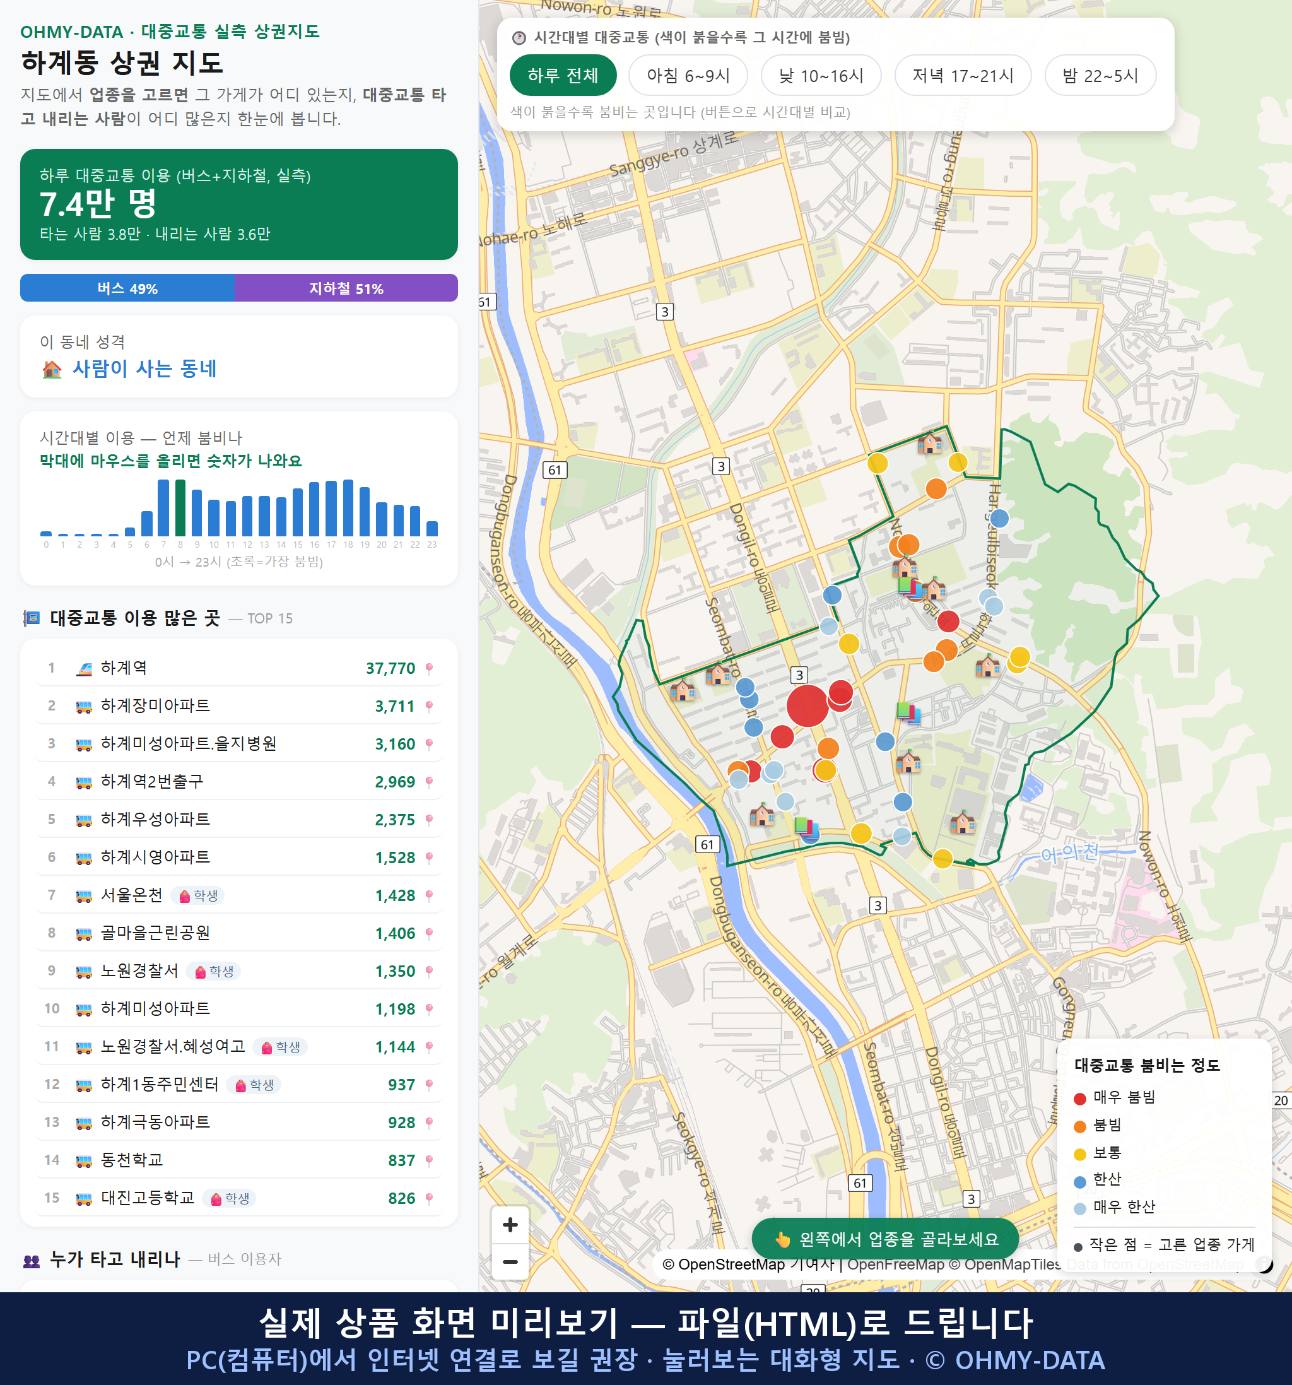
Task: Select the 하계극동아파트 list row
Action: [x=239, y=1123]
